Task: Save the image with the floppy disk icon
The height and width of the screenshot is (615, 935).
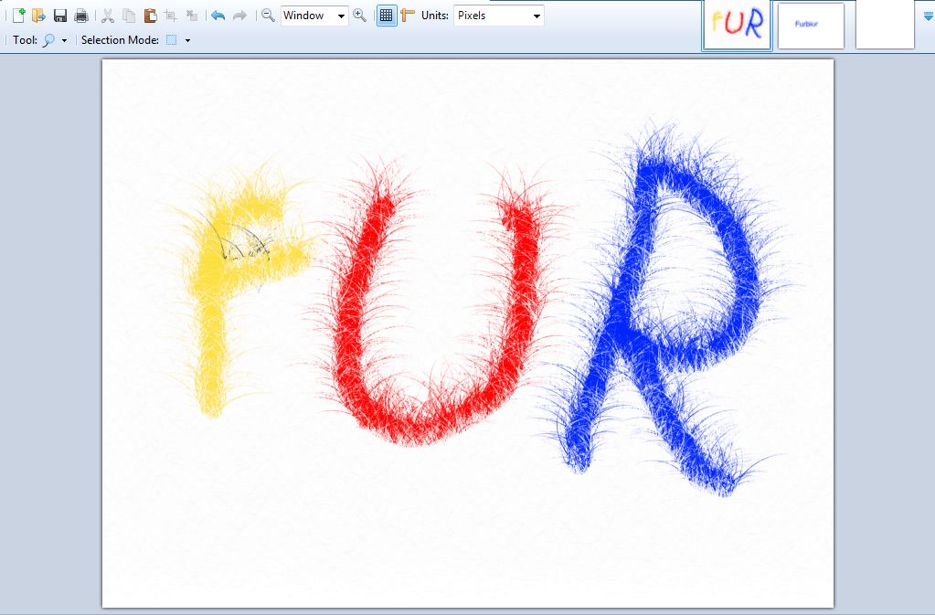Action: pos(60,16)
